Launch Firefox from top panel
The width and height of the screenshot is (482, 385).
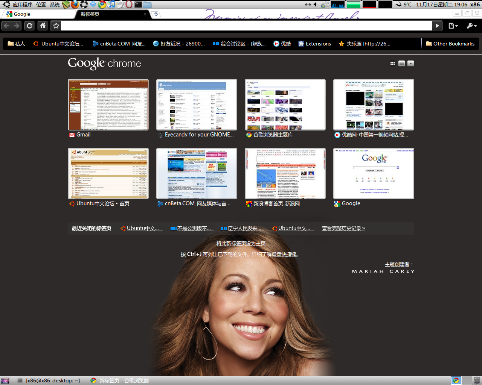[x=75, y=5]
